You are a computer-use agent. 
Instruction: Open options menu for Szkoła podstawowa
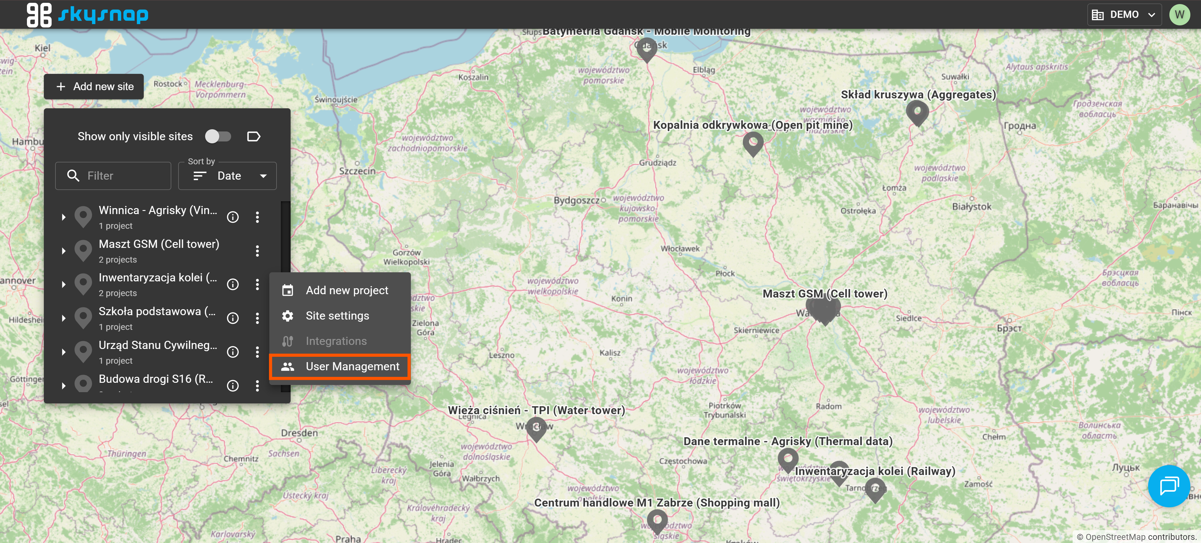click(x=257, y=318)
